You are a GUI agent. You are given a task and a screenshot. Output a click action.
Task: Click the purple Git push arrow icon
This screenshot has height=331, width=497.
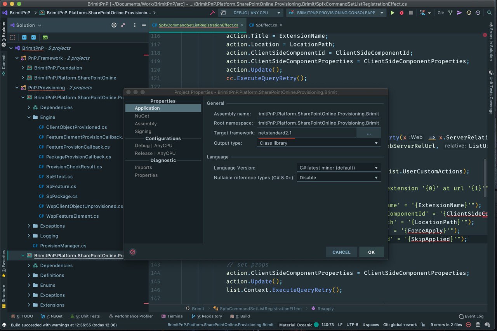tap(459, 13)
